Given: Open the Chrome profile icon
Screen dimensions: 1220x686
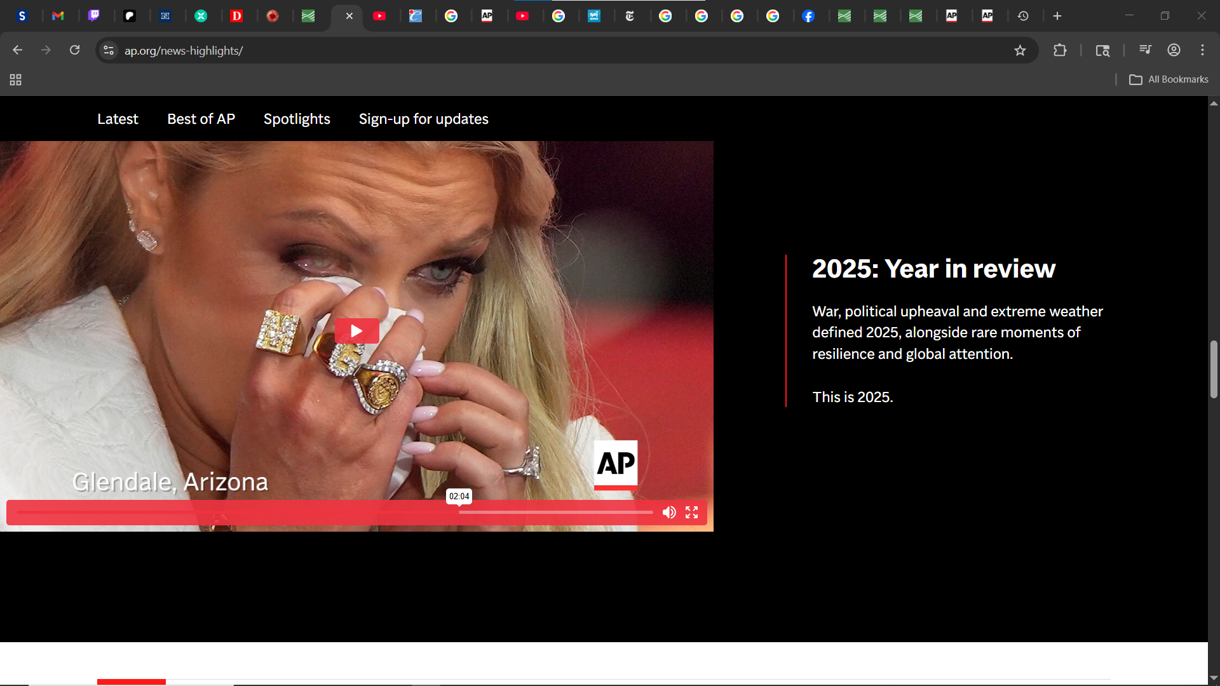Looking at the screenshot, I should tap(1174, 50).
